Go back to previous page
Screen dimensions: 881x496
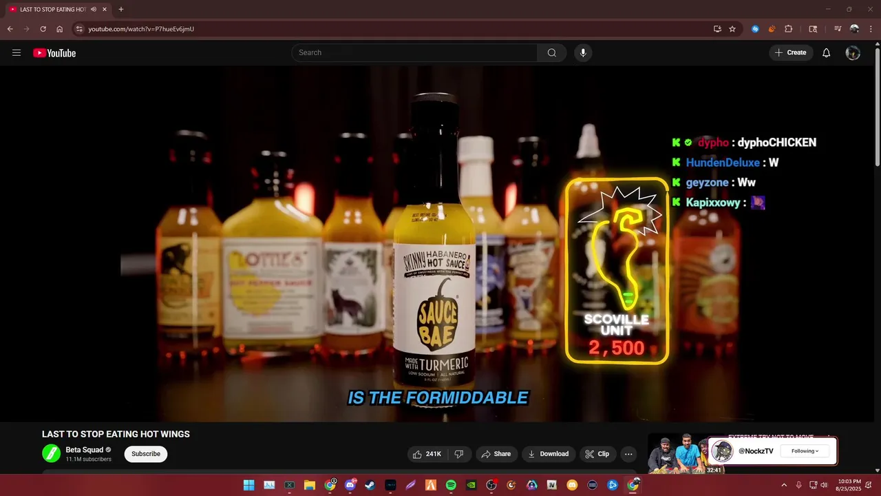pos(10,29)
